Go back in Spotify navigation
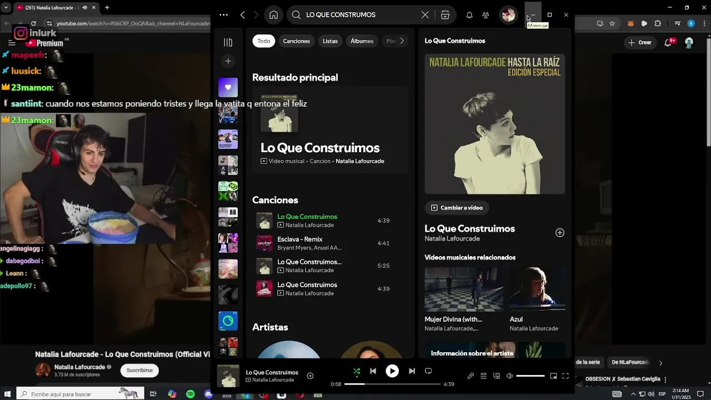The width and height of the screenshot is (711, 400). coord(243,15)
